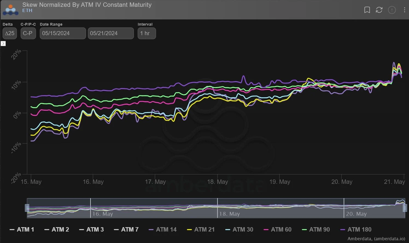Screen dimensions: 409x243
Task: Hide the ATM 30 light blue series
Action: (x=239, y=230)
